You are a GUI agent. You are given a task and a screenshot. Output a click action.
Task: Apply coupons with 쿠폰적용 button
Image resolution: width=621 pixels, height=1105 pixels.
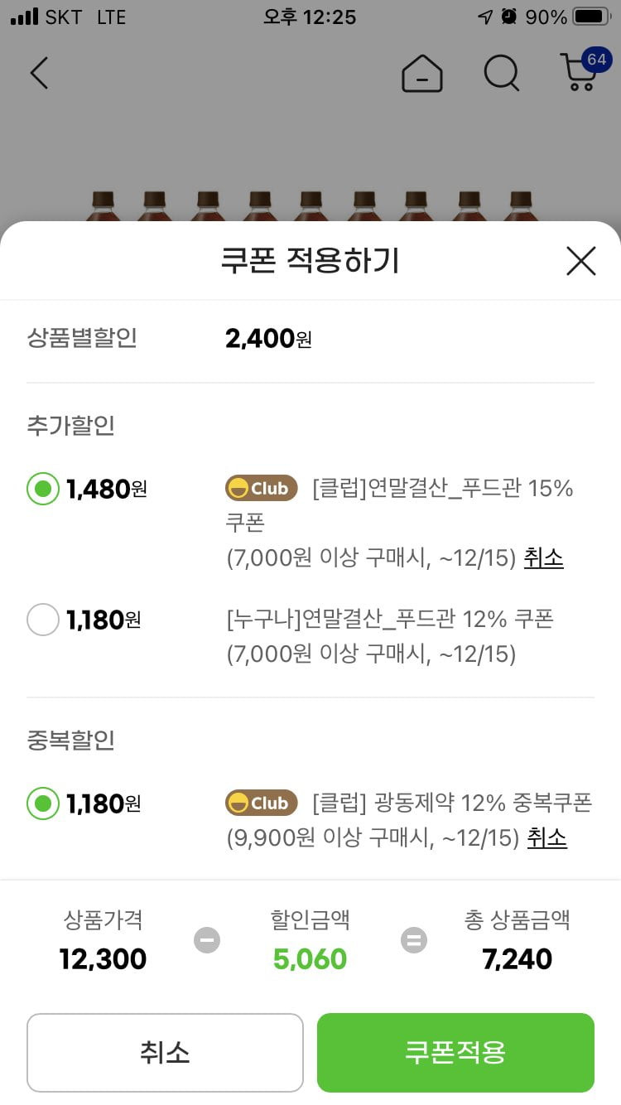(x=455, y=1053)
